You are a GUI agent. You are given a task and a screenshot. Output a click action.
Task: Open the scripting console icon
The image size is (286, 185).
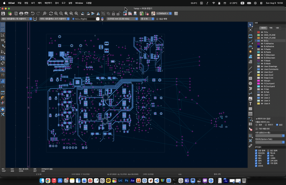pos(176,13)
